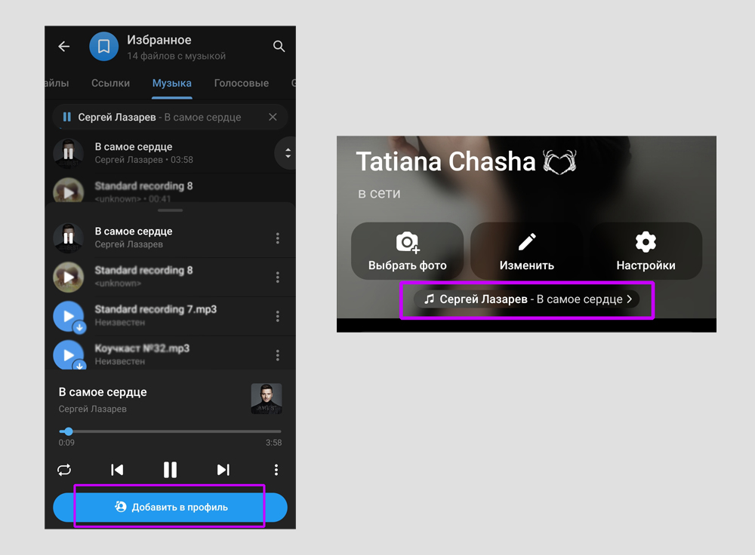Select player title text В самое сердце
Screen dimensions: 755x555
pyautogui.click(x=103, y=392)
